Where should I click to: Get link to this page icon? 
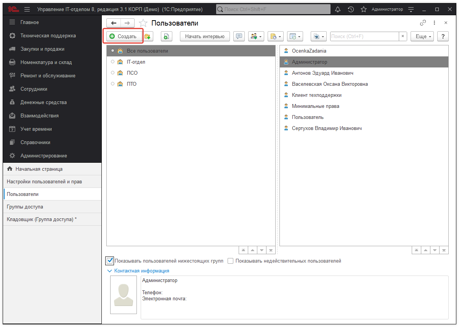[423, 23]
